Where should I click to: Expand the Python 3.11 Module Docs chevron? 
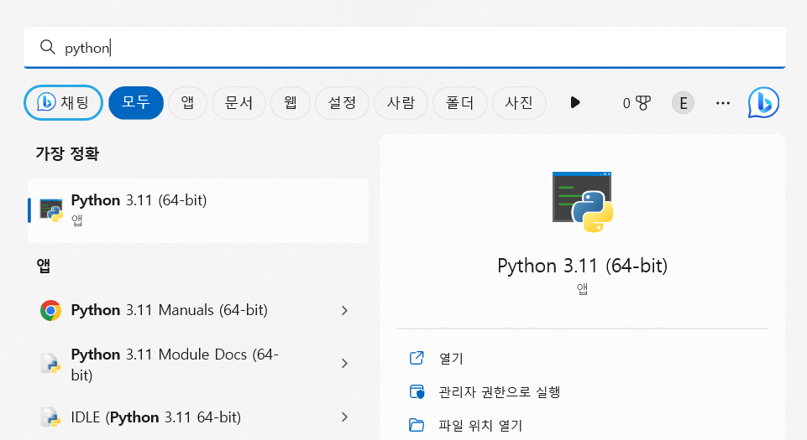pyautogui.click(x=345, y=364)
